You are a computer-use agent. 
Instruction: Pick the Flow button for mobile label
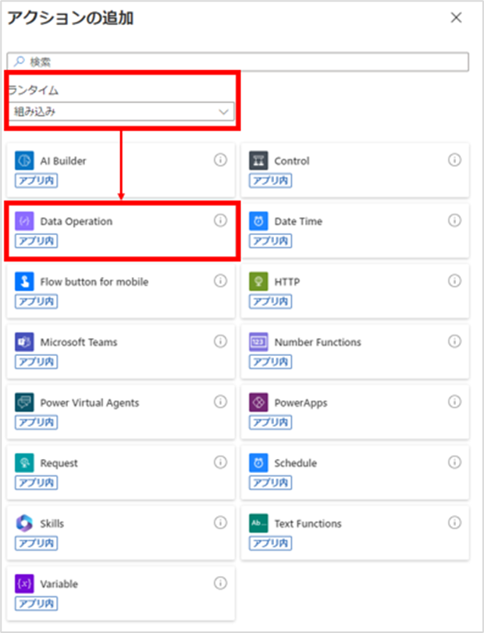[94, 282]
